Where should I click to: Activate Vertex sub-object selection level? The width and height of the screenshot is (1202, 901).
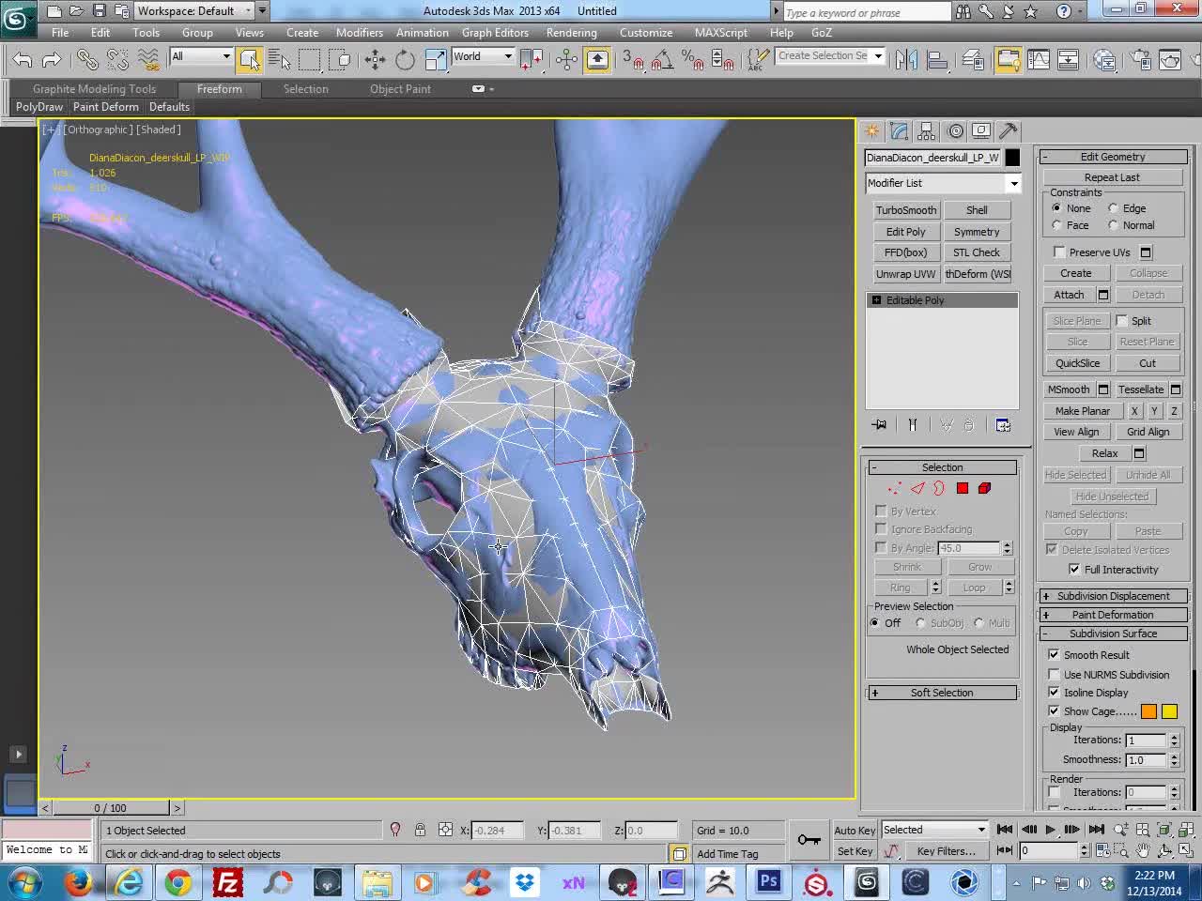click(894, 488)
